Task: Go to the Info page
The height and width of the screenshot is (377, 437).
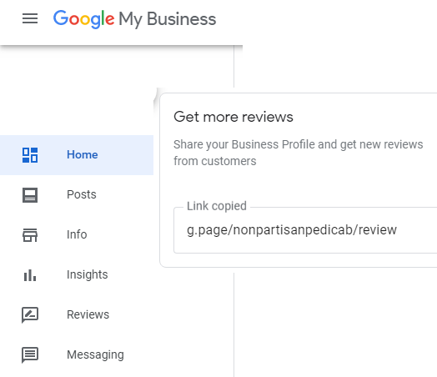Action: [x=77, y=235]
